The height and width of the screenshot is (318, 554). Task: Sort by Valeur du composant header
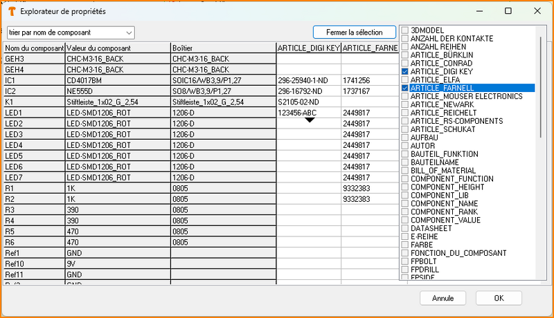(118, 48)
